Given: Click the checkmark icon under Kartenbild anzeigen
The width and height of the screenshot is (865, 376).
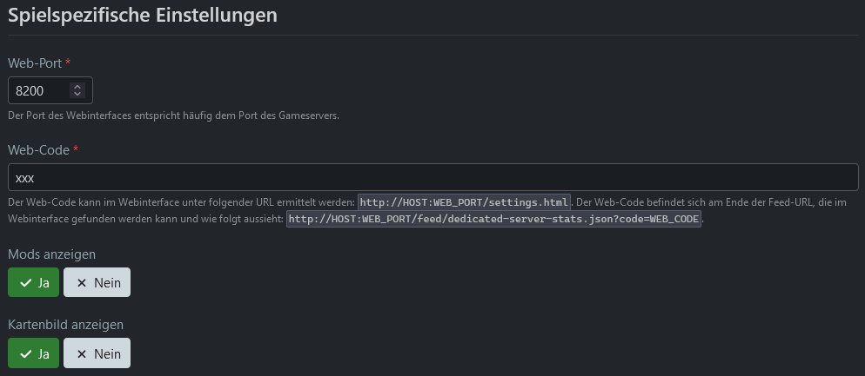Looking at the screenshot, I should 26,353.
